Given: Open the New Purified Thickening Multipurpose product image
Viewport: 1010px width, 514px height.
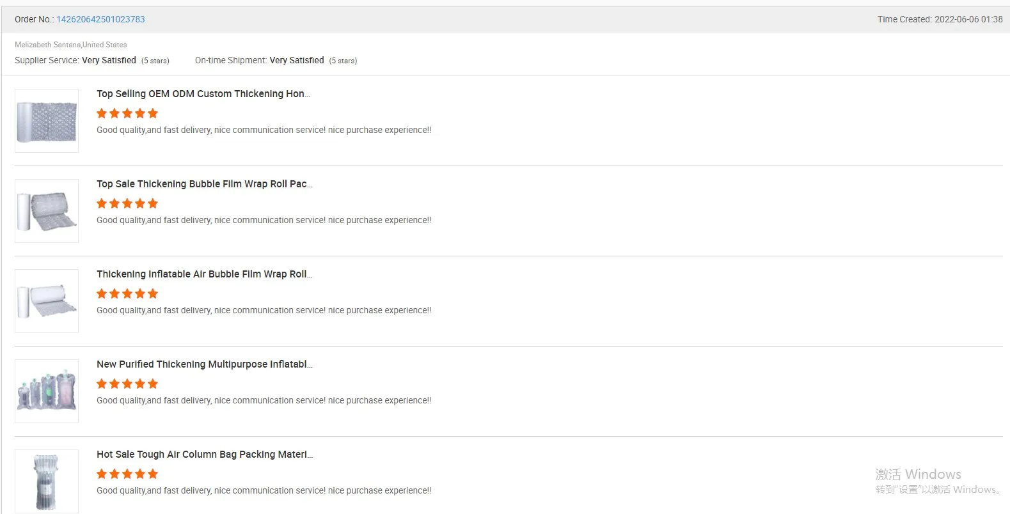Looking at the screenshot, I should coord(47,391).
